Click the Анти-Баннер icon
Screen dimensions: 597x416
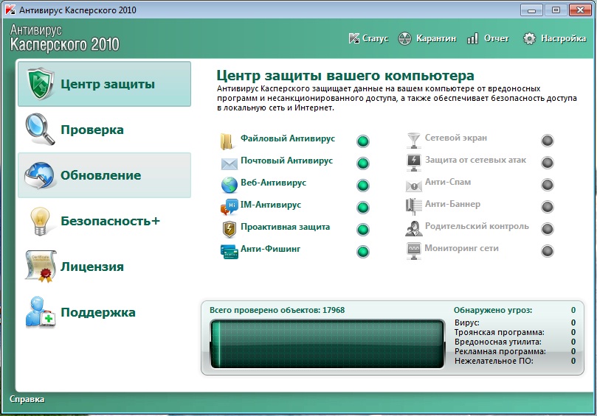tap(413, 207)
